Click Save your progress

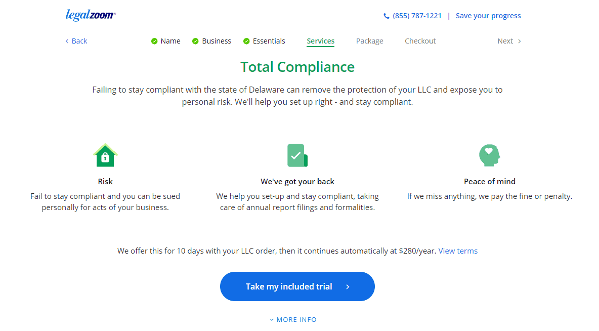pos(488,16)
